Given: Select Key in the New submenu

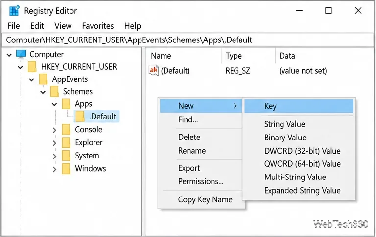Looking at the screenshot, I should [299, 106].
